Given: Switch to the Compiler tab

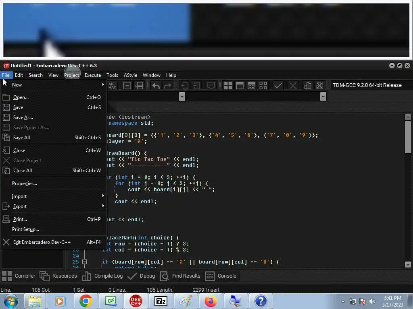Looking at the screenshot, I should [19, 276].
